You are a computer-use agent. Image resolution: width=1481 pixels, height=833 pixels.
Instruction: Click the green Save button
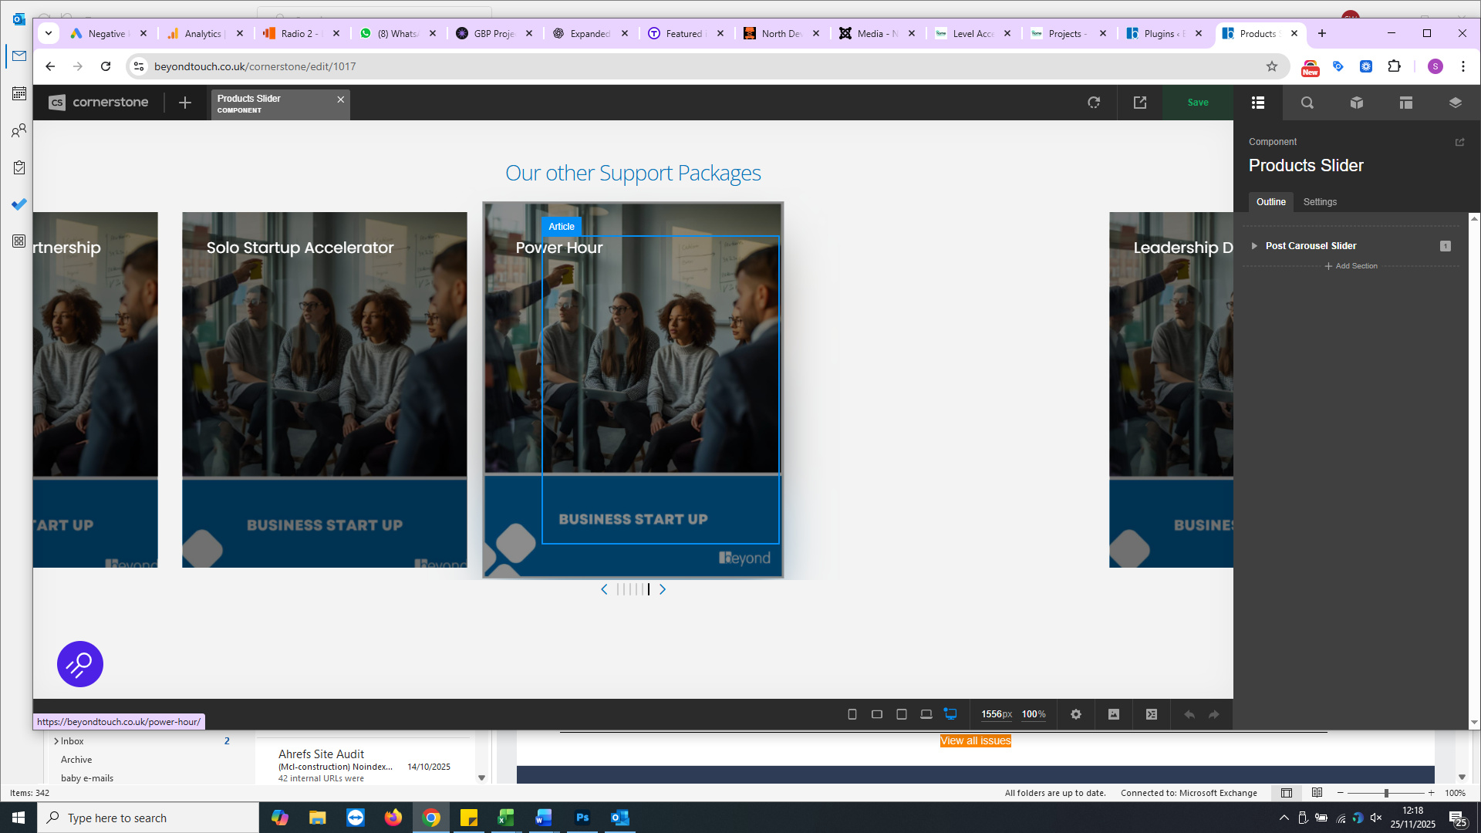click(1198, 103)
